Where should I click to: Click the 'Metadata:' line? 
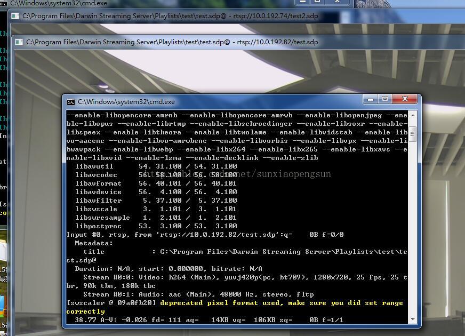click(x=94, y=244)
